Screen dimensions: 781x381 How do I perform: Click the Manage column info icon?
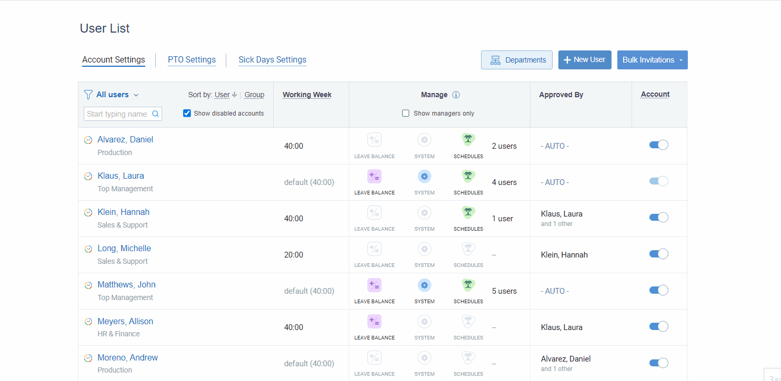click(x=456, y=95)
